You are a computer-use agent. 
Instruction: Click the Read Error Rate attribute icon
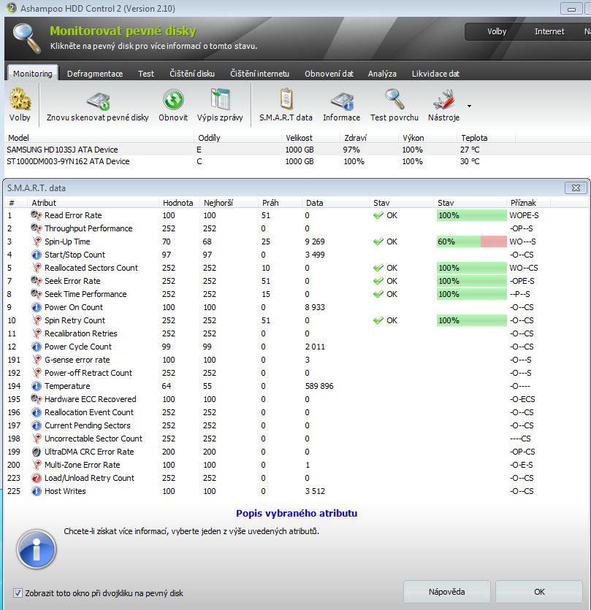click(x=37, y=215)
